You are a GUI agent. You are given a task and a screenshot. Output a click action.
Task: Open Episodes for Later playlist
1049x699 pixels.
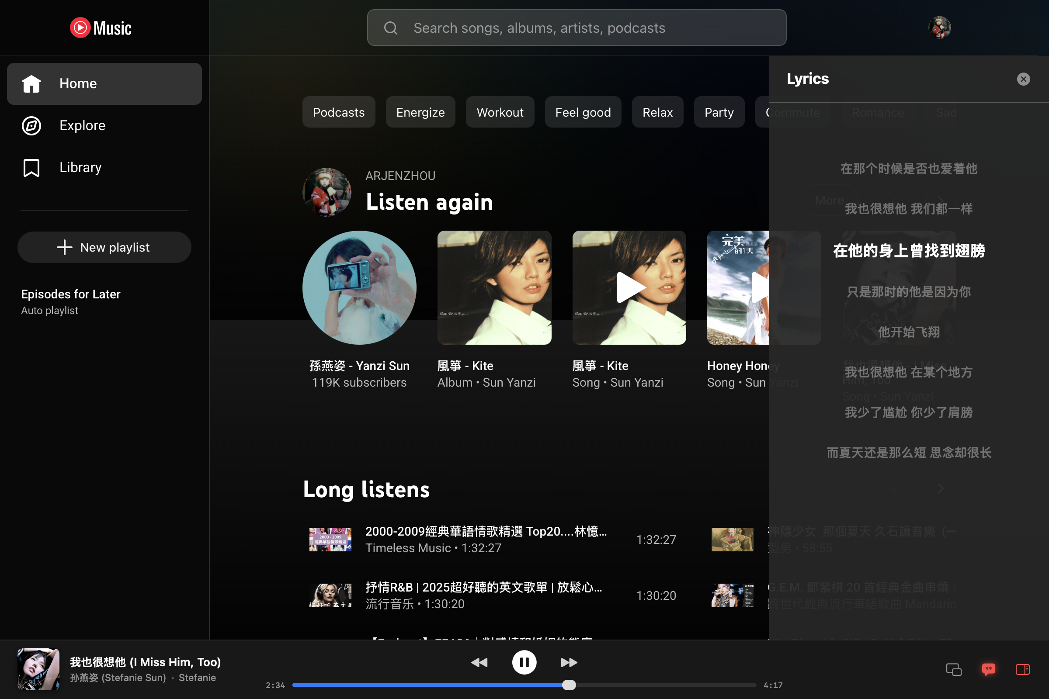(x=71, y=302)
